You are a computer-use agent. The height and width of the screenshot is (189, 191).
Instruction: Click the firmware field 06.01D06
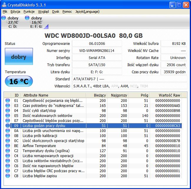pos(97,44)
